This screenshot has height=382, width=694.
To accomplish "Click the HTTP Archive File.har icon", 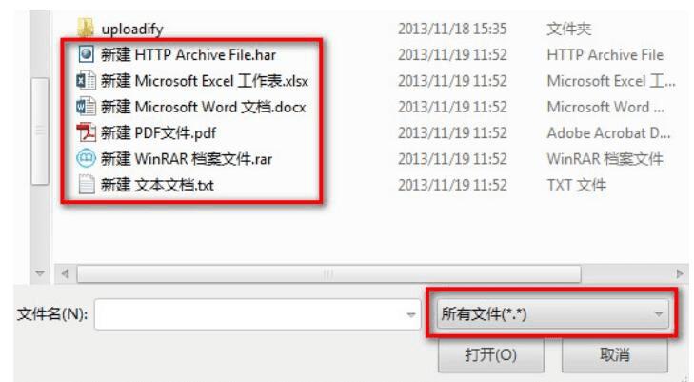I will click(x=86, y=54).
